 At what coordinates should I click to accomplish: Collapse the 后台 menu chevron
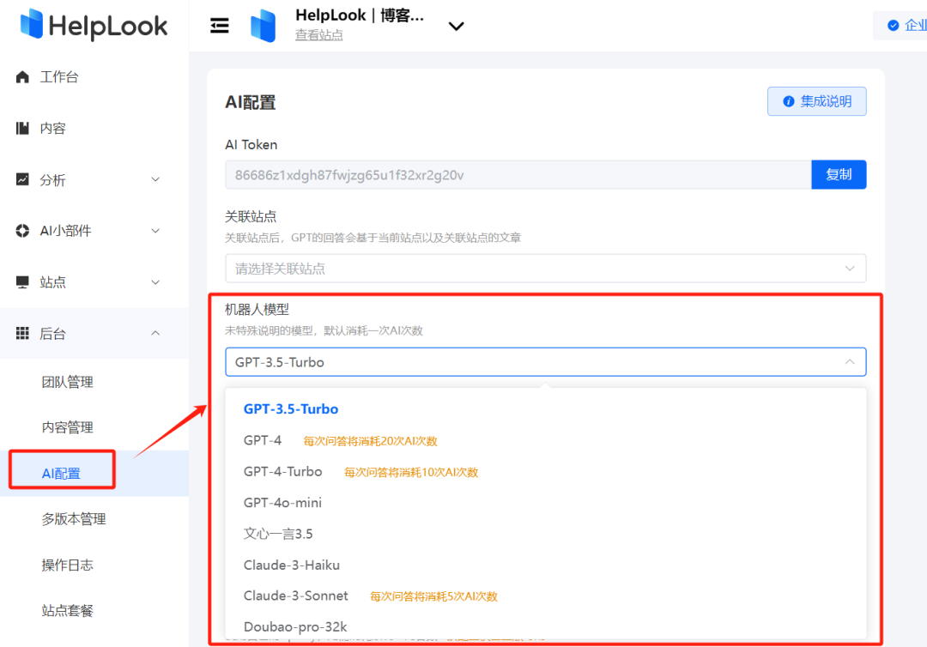point(155,333)
